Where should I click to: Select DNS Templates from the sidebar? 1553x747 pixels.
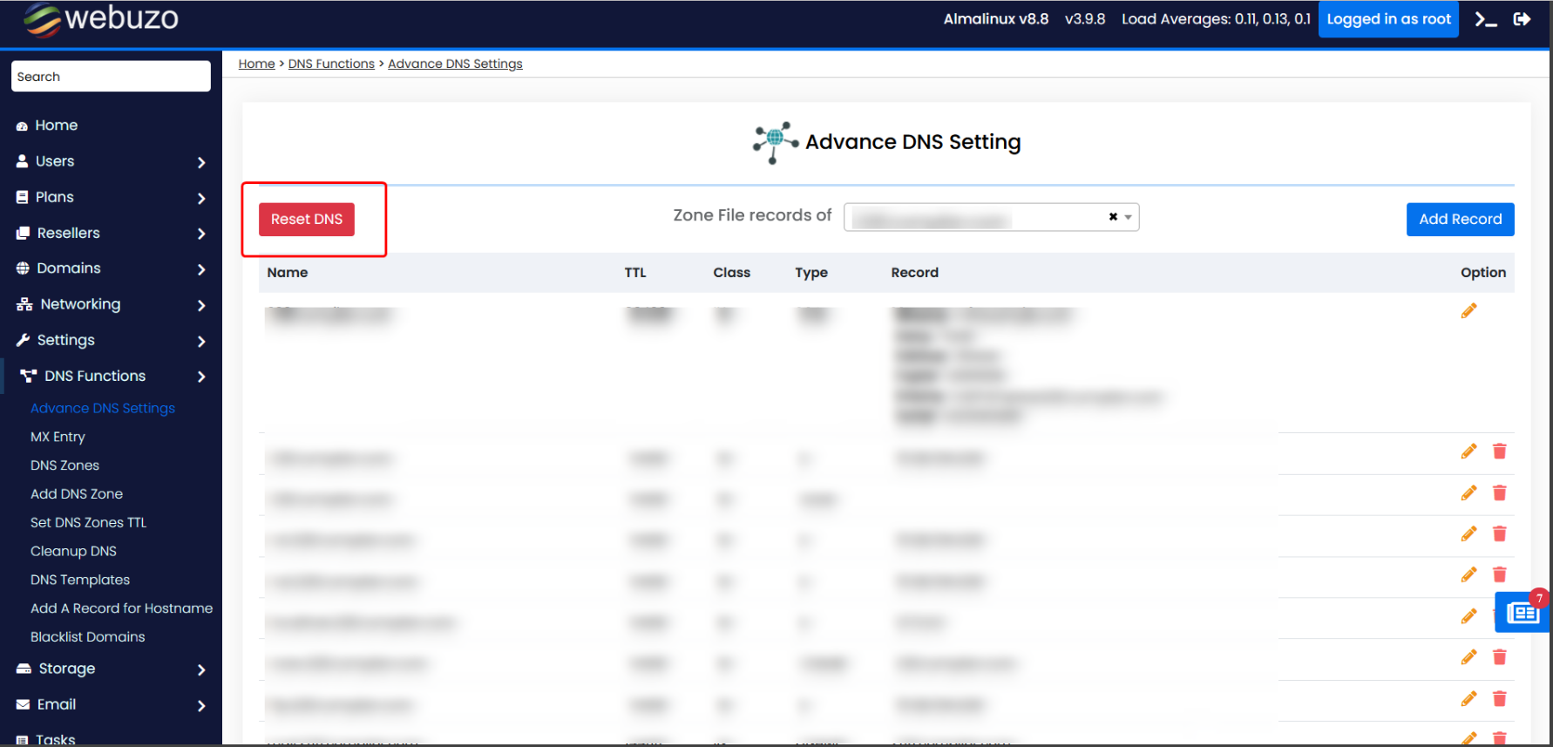pos(80,580)
